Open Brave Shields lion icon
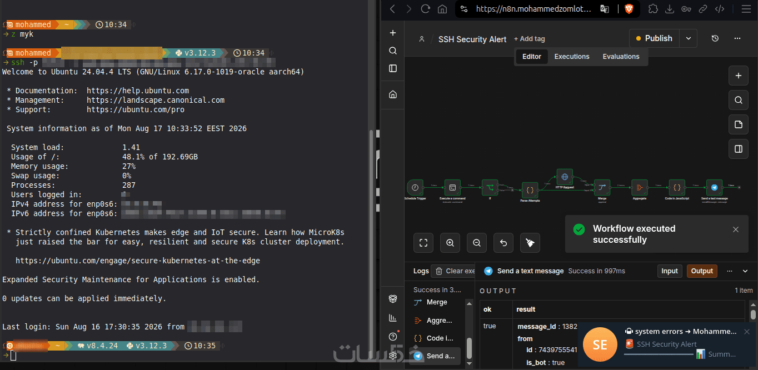Screen dimensions: 758x370 click(x=629, y=9)
